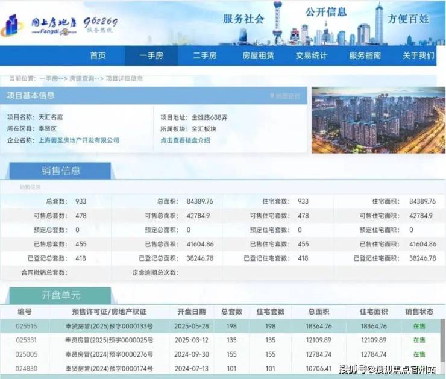Click the 上海磐圣房地产开发有限公司 company link
The image size is (446, 379).
click(80, 140)
